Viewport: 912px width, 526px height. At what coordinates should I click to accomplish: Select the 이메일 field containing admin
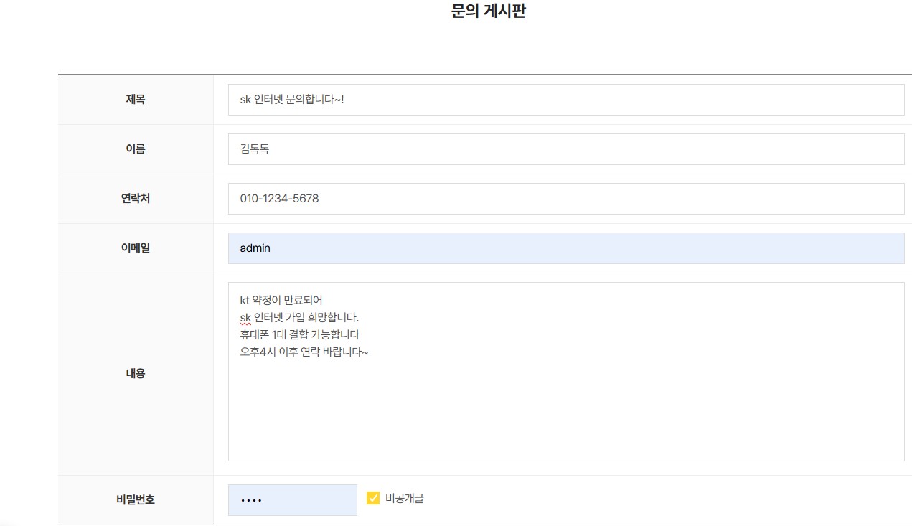pos(565,248)
